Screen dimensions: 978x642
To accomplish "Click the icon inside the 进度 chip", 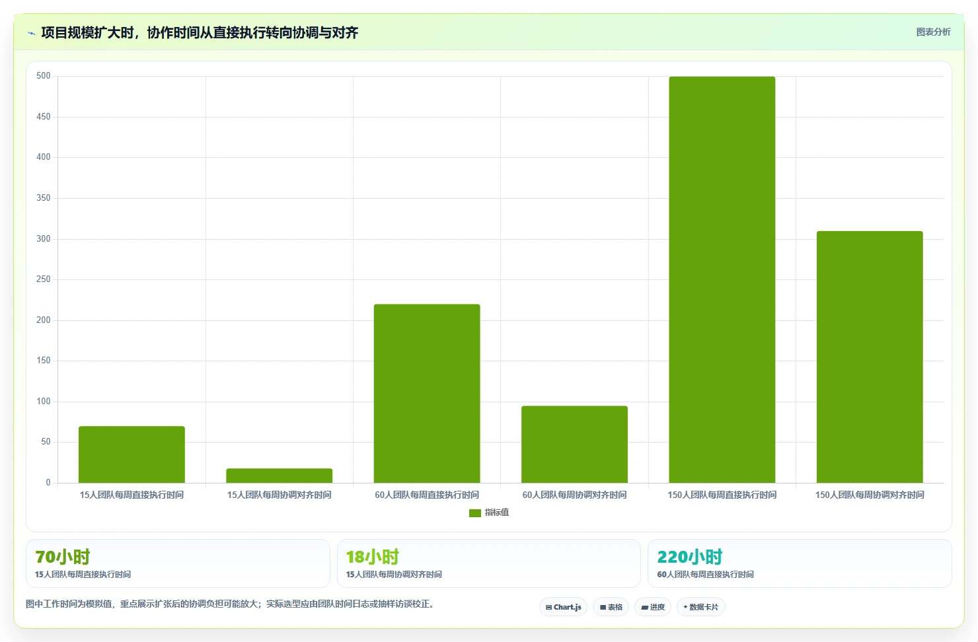I will pyautogui.click(x=644, y=608).
